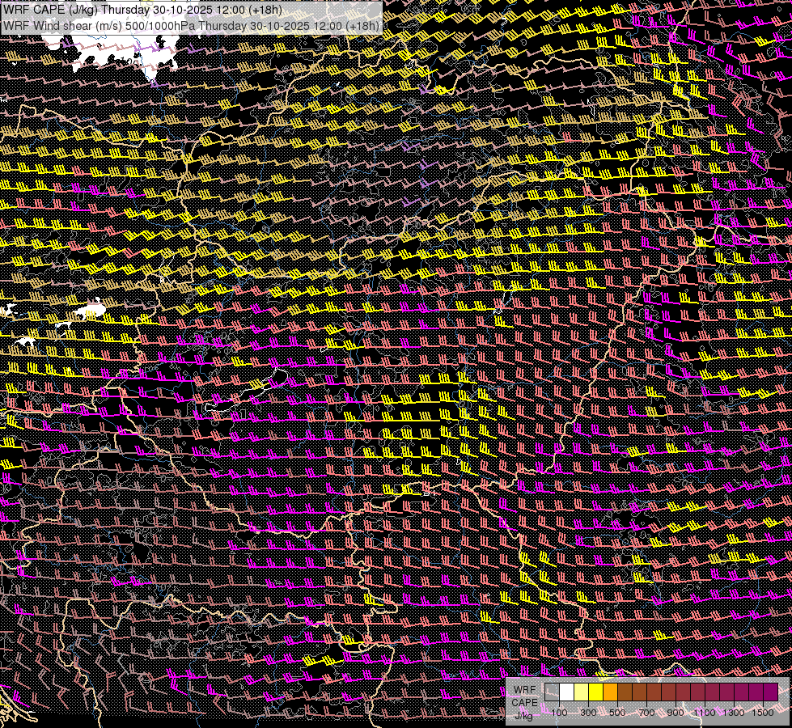This screenshot has height=728, width=792.
Task: Select the pale yellow CAPE legend swatch
Action: click(x=582, y=692)
